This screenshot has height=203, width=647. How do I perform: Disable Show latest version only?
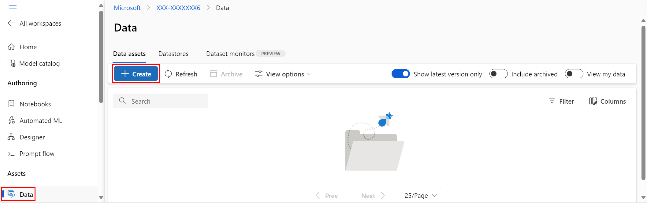click(401, 74)
